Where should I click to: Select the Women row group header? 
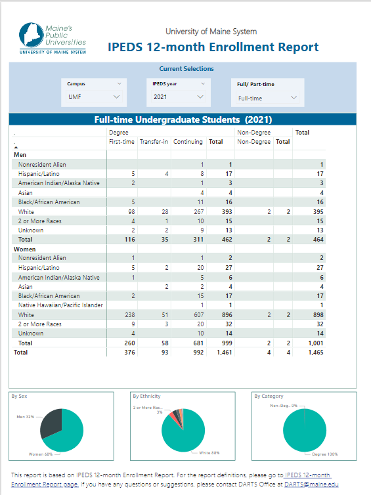tap(25, 249)
